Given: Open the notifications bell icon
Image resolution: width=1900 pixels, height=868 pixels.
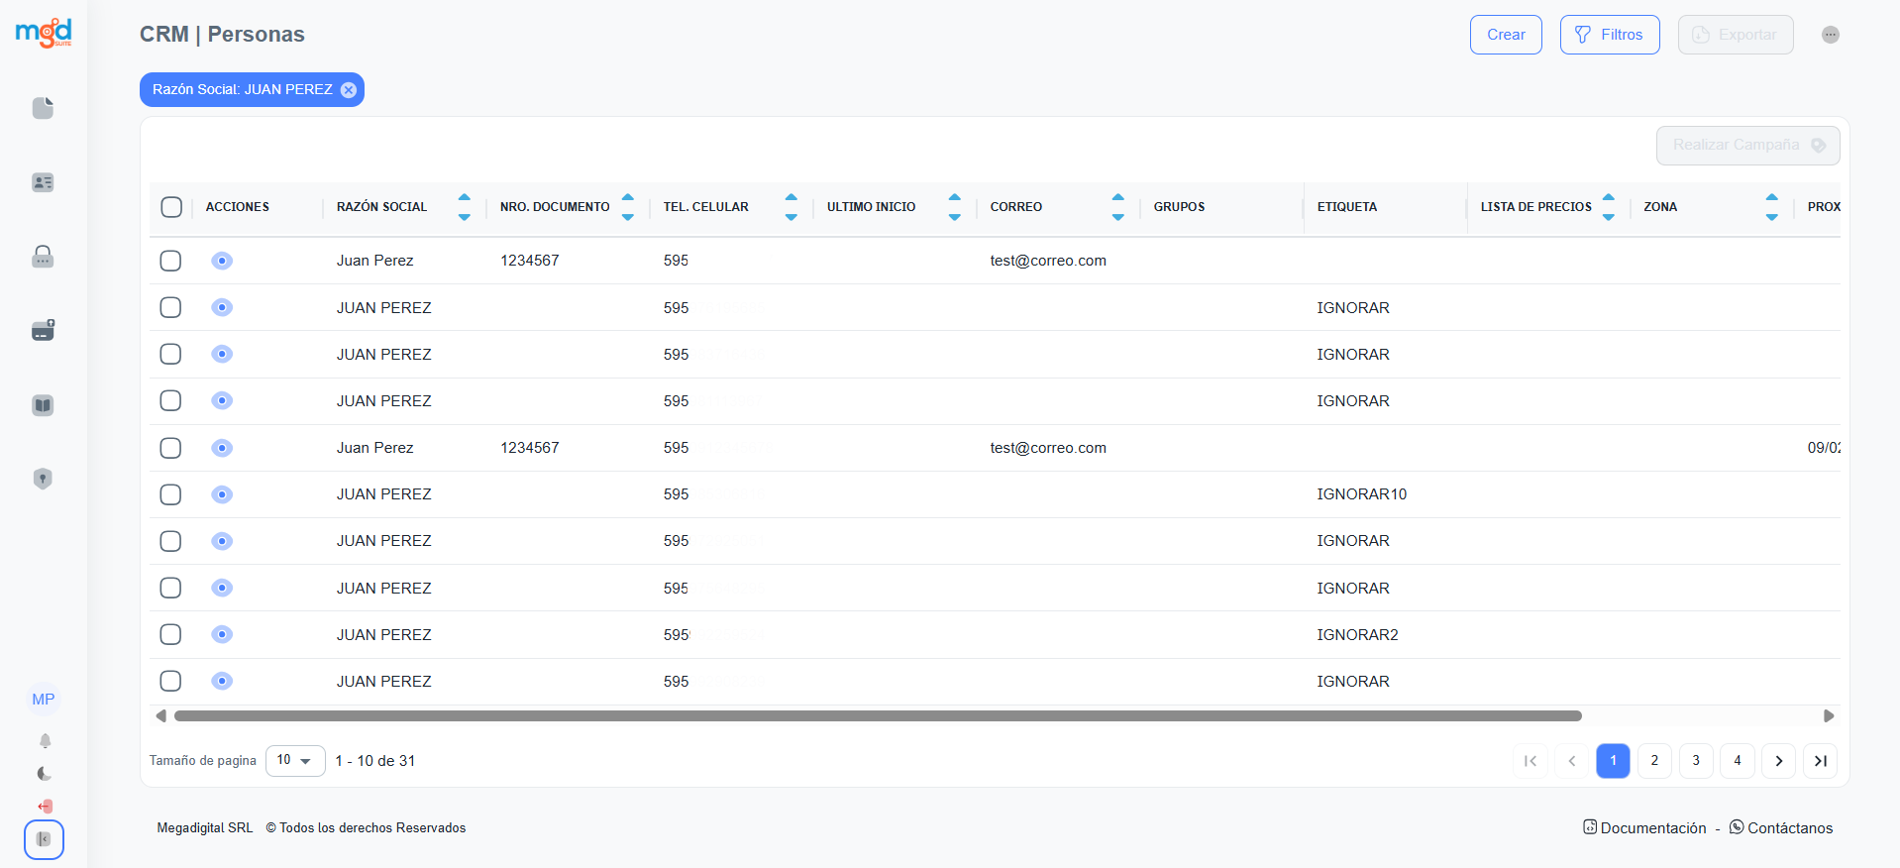Looking at the screenshot, I should click(45, 741).
